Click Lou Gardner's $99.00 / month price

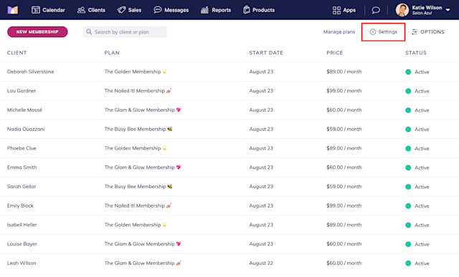(344, 91)
